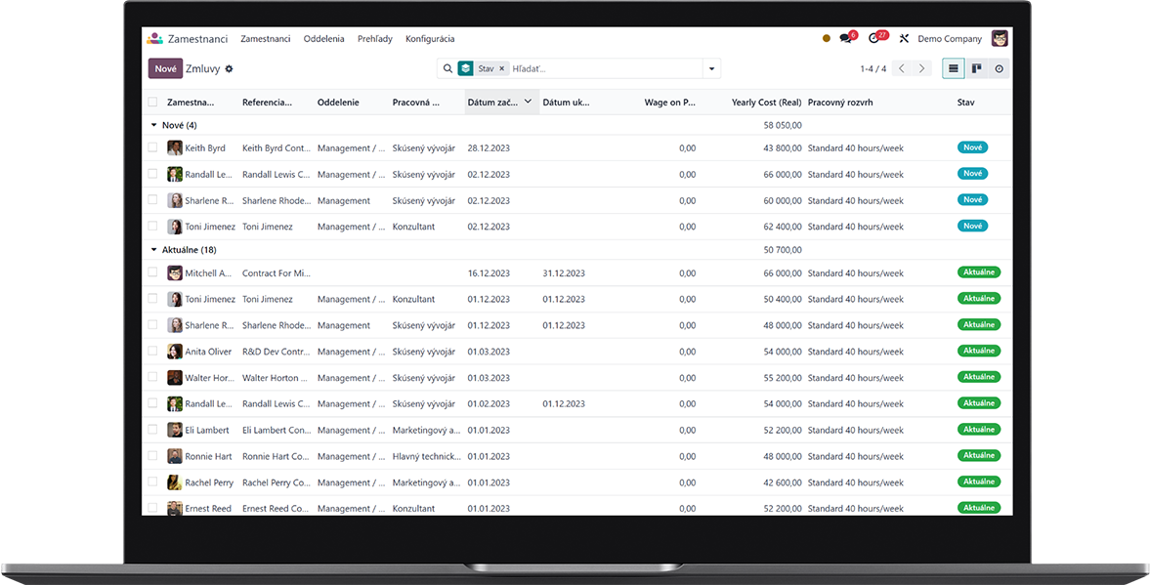Switch to the activity view clock icon

[999, 69]
